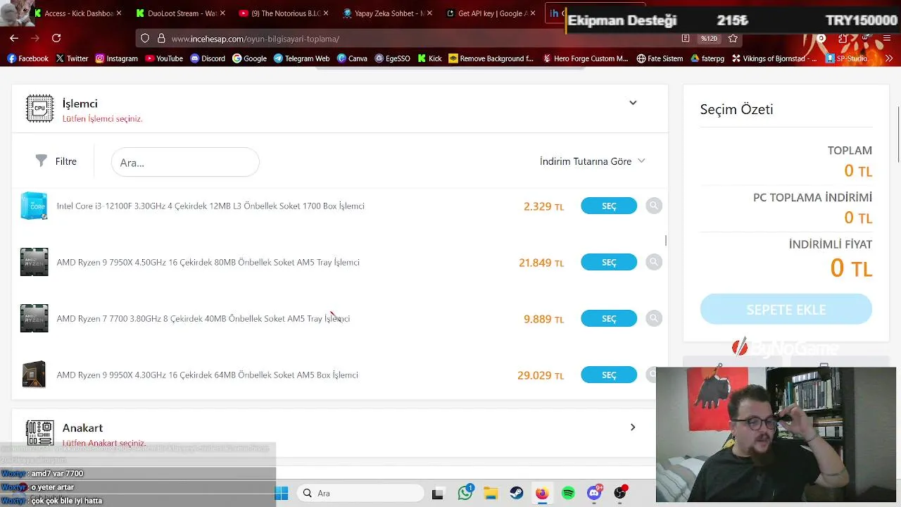Click Task View icon in taskbar

click(437, 493)
